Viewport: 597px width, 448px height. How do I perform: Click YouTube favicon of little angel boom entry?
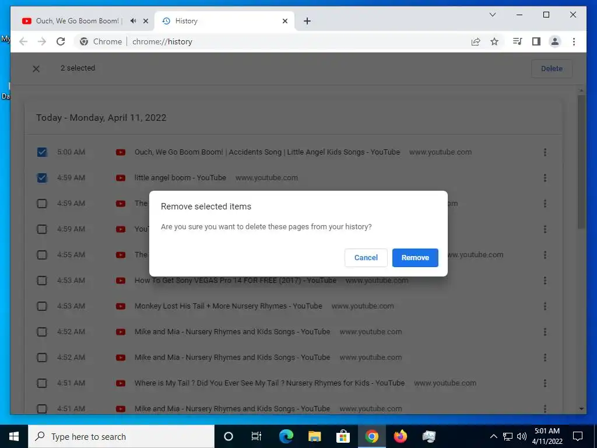coord(121,178)
